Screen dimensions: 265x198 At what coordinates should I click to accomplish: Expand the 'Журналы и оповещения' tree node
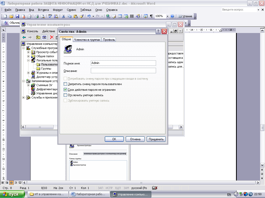(x=28, y=73)
